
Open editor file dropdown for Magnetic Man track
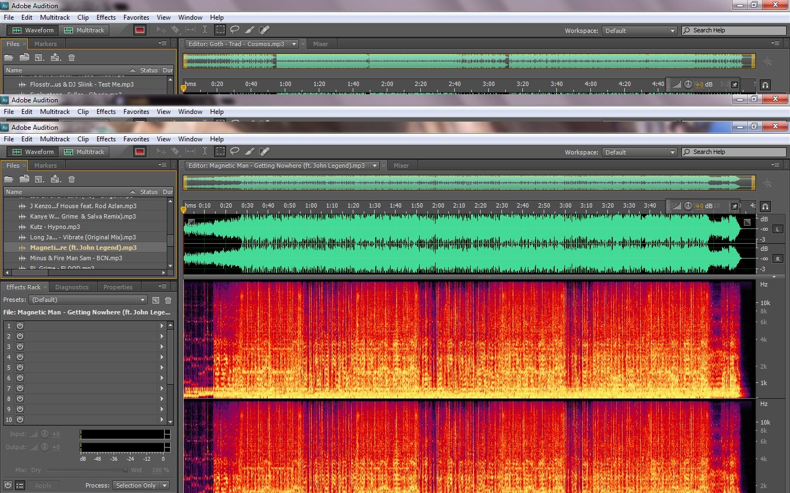375,165
